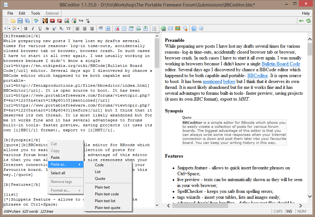315x217 pixels.
Task: Insert Google video by ID icon
Action: coord(74,21)
